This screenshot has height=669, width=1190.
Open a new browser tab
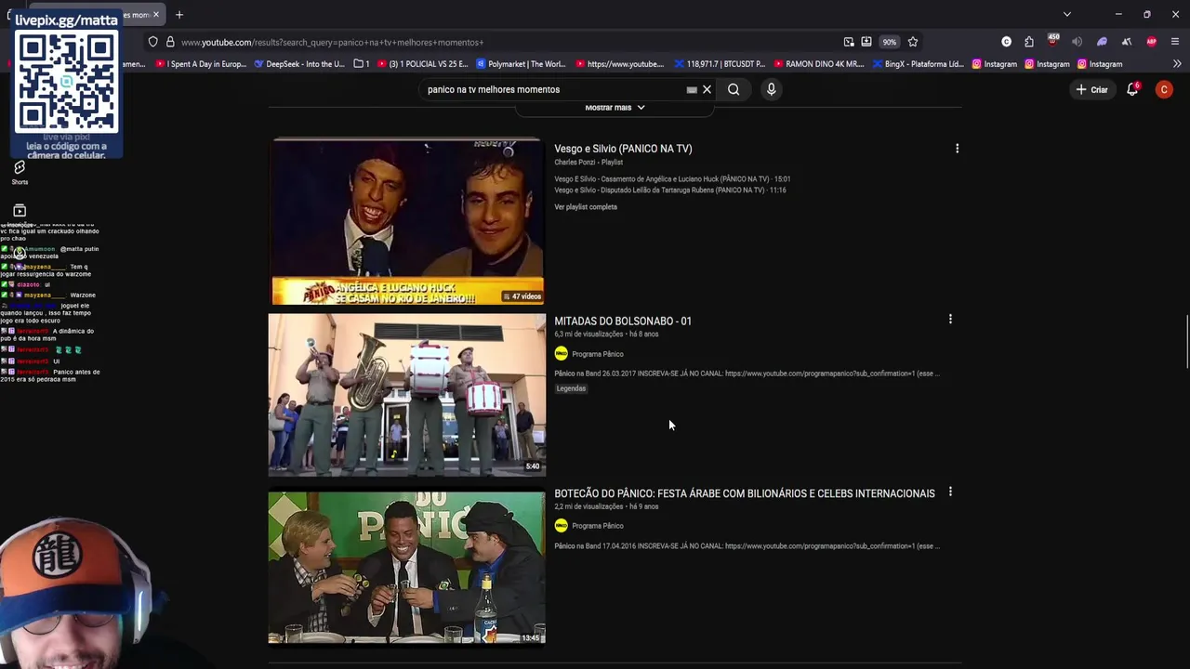tap(179, 14)
